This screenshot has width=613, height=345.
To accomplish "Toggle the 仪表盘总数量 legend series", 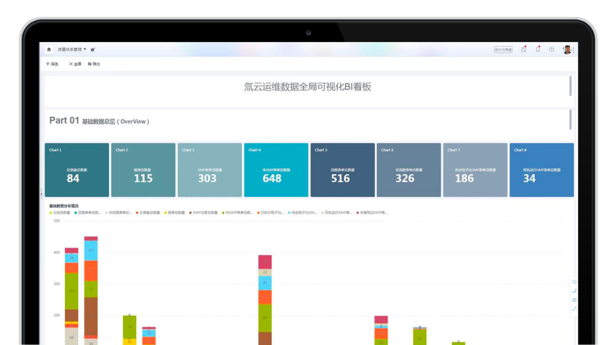I will coord(148,213).
